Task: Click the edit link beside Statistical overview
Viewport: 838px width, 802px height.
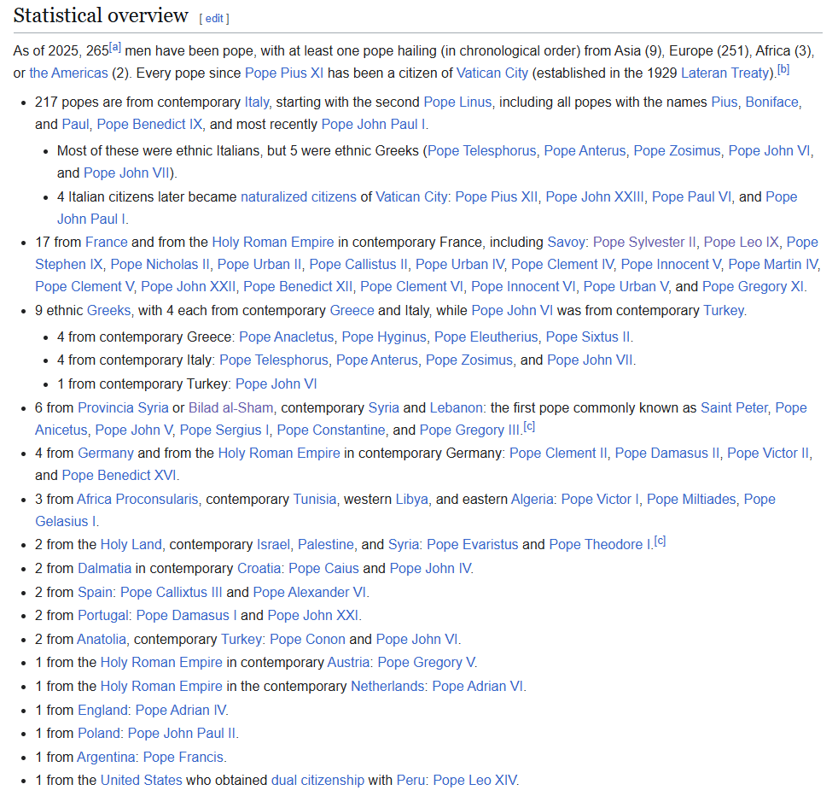Action: point(214,19)
